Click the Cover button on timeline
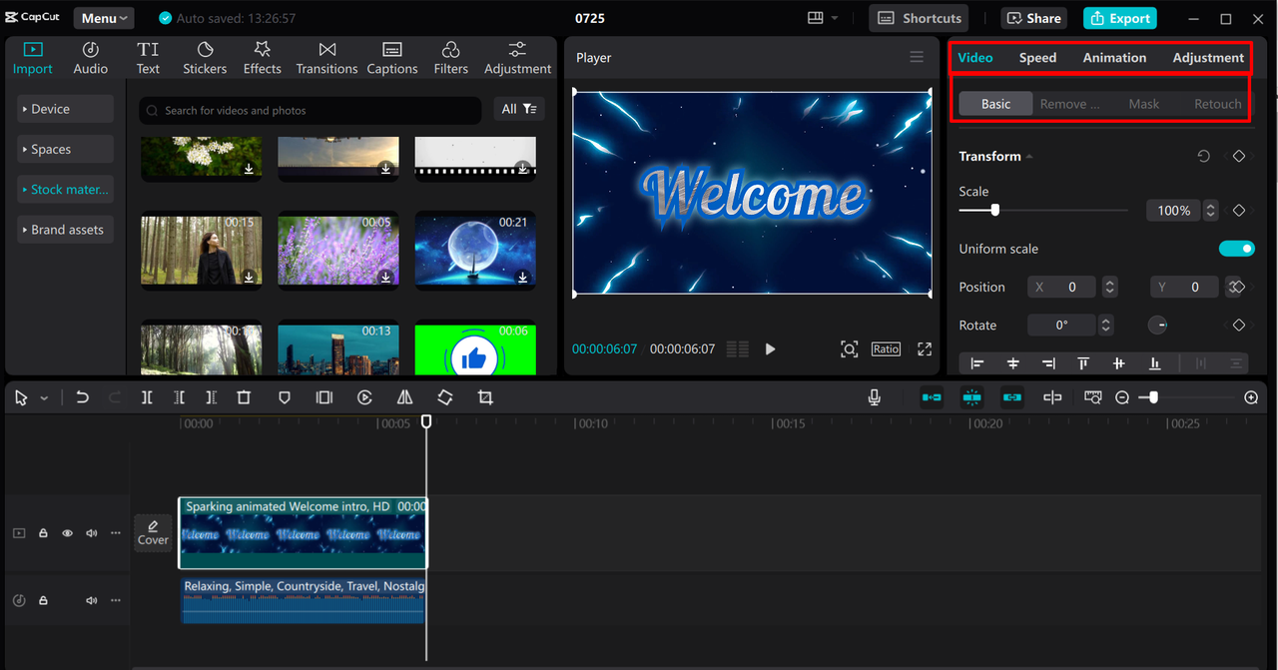 pyautogui.click(x=153, y=532)
